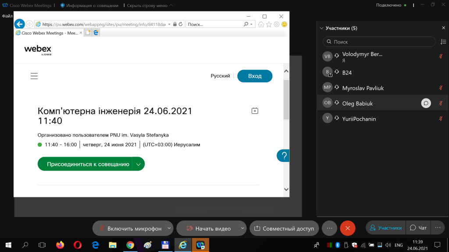The image size is (449, 252).
Task: Click the sort participants icon
Action: point(443,42)
